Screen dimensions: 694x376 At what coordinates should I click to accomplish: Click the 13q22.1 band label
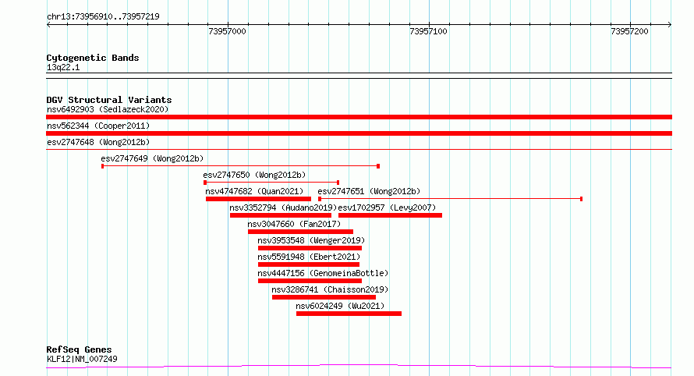(x=63, y=67)
